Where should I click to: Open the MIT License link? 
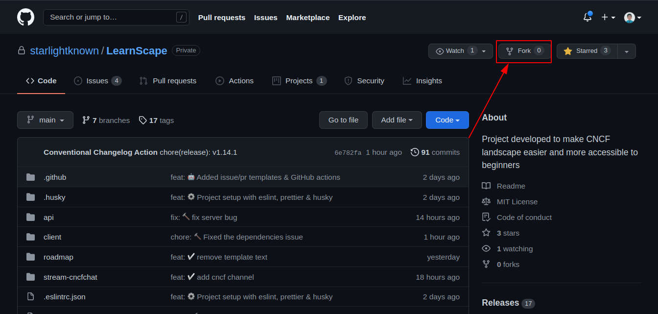coord(517,202)
